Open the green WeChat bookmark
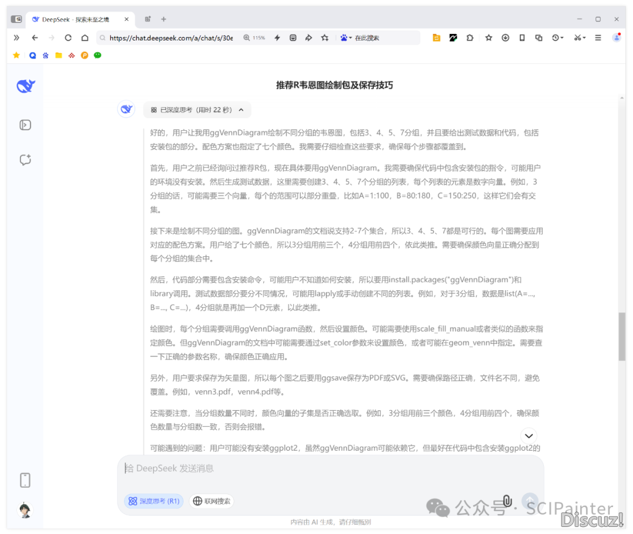This screenshot has height=534, width=633. pyautogui.click(x=97, y=55)
